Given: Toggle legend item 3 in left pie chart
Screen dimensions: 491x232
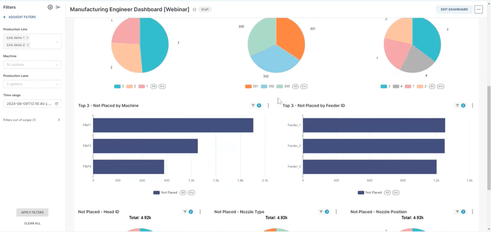Looking at the screenshot, I should pyautogui.click(x=118, y=87).
